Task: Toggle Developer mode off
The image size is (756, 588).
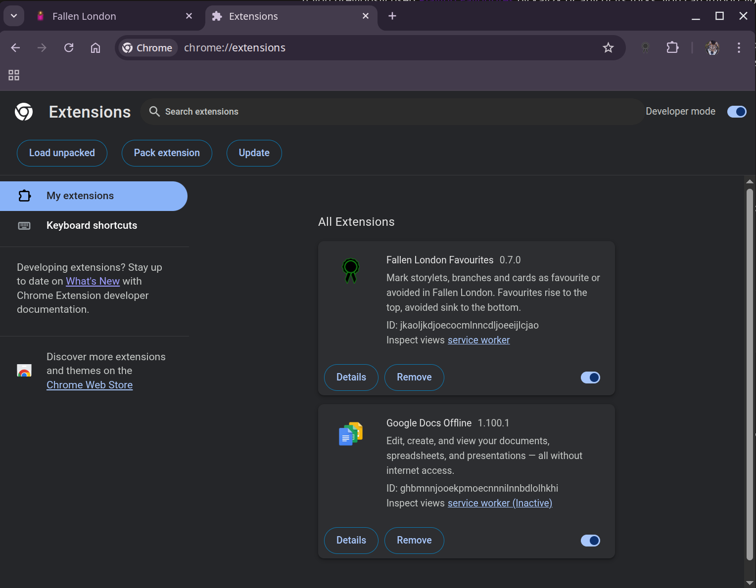Action: 737,112
